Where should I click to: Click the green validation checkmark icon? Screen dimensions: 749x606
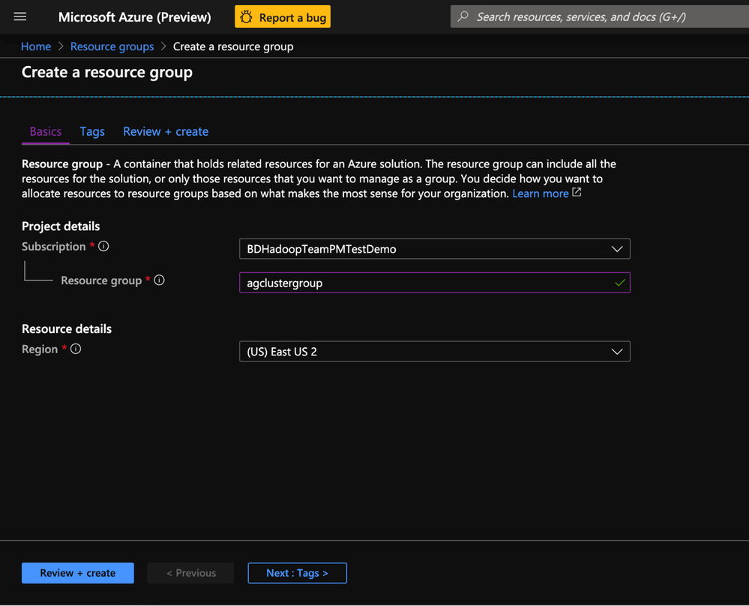click(619, 283)
